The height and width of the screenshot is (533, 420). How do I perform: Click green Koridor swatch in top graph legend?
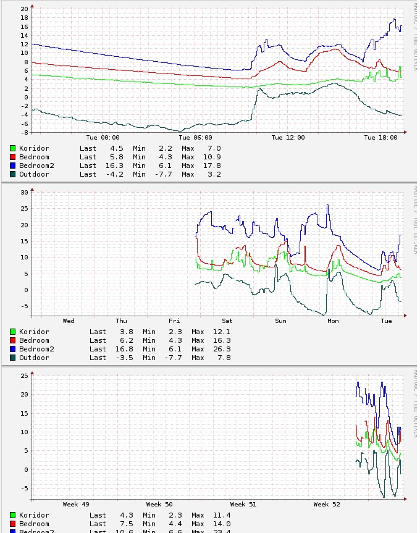point(13,148)
